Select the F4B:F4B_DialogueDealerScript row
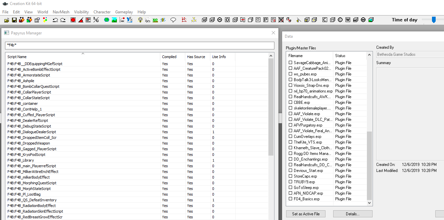Screen dimensions: 444x220 137,132
